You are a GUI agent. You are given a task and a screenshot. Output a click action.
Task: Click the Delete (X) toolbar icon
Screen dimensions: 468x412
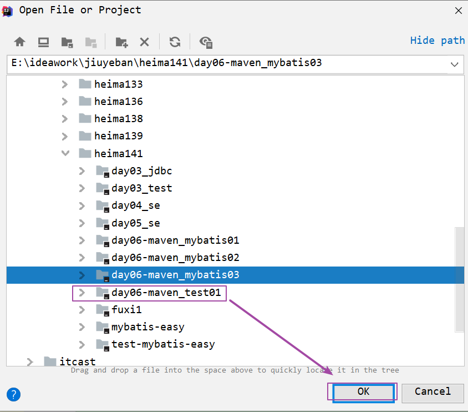click(x=144, y=42)
